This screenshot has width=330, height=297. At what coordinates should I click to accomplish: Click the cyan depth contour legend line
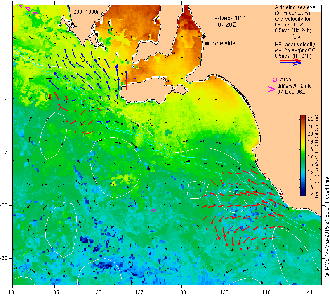tap(81, 16)
